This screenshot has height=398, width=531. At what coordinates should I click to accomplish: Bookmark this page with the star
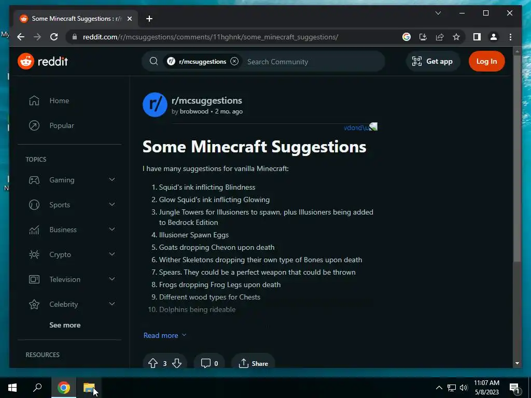click(456, 37)
